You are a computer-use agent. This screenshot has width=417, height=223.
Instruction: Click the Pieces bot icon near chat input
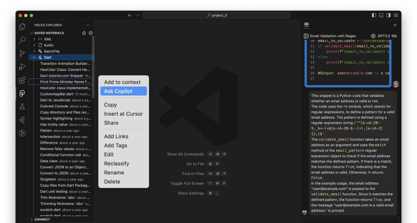[x=305, y=213]
